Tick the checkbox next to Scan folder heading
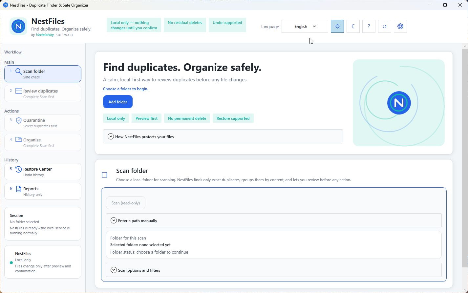Image resolution: width=468 pixels, height=293 pixels. pos(104,175)
